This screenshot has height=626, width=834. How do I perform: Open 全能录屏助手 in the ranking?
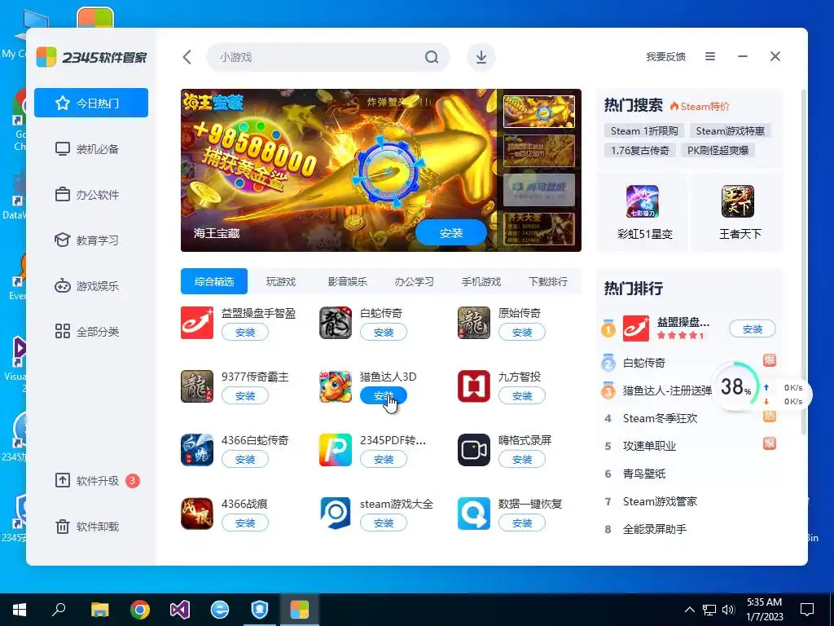click(654, 529)
